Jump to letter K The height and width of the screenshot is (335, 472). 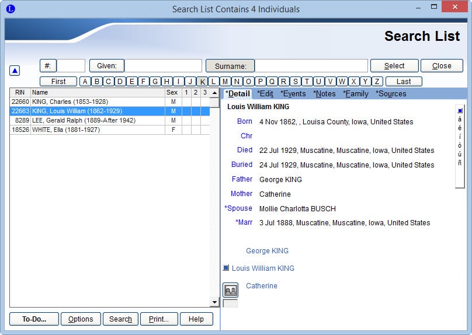click(202, 82)
